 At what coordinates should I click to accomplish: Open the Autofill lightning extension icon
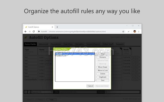coord(129,32)
